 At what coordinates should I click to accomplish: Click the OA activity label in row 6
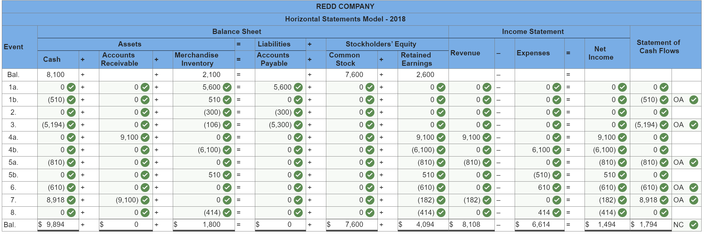pyautogui.click(x=679, y=187)
